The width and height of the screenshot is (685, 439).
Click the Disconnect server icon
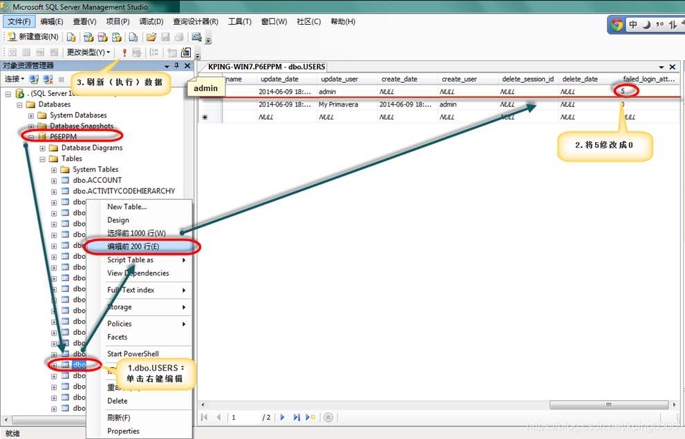point(48,79)
